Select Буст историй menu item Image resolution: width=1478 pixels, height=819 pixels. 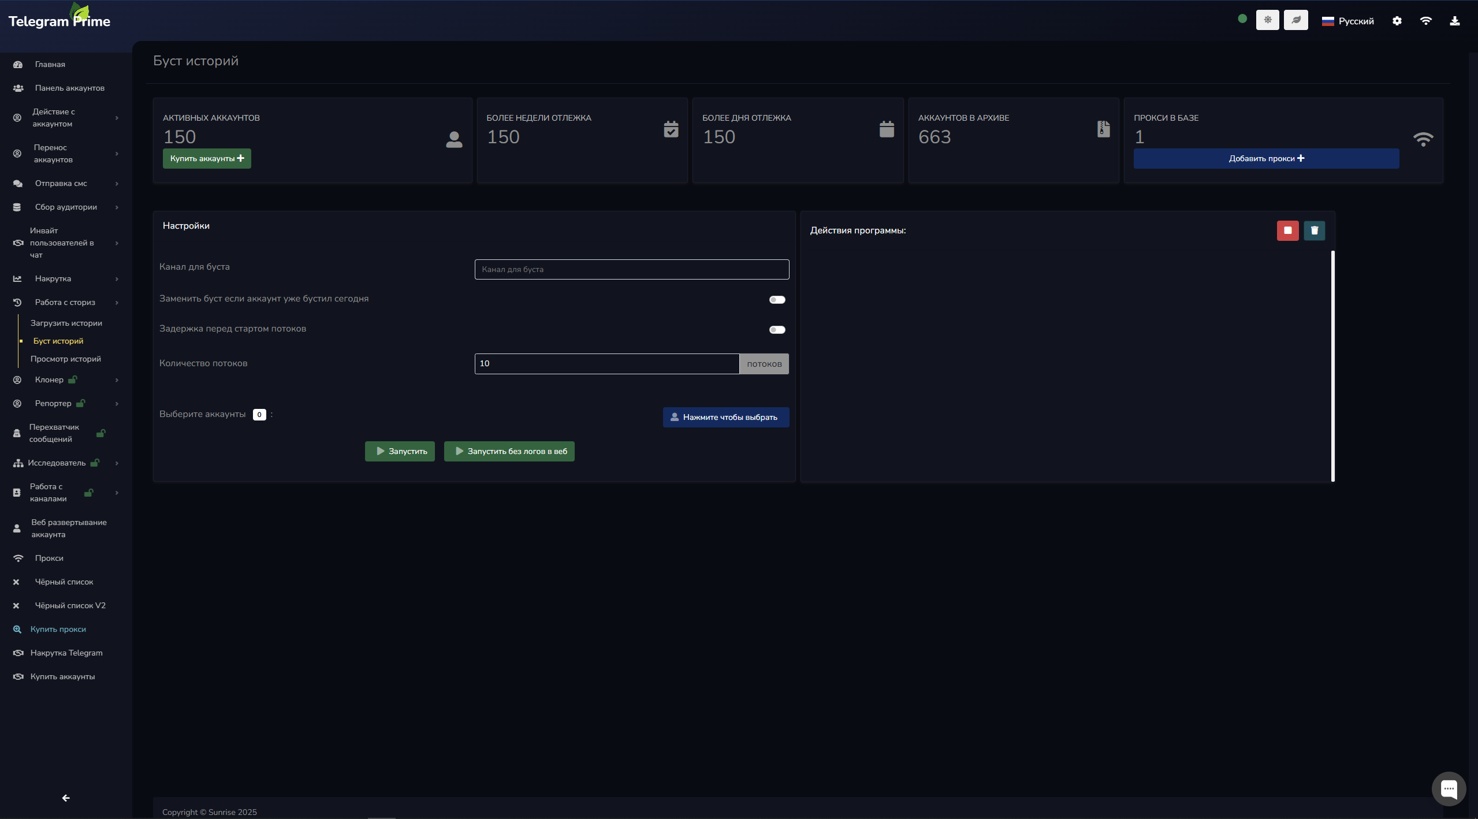coord(58,341)
